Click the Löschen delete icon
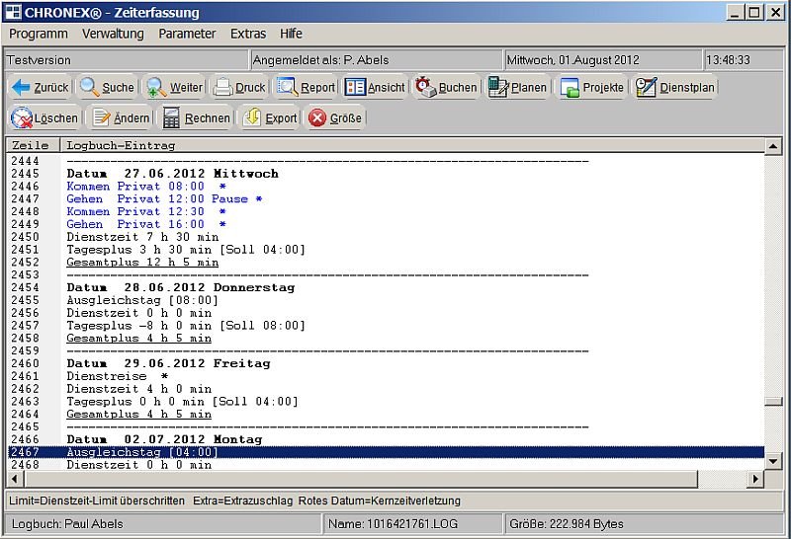 coord(22,117)
